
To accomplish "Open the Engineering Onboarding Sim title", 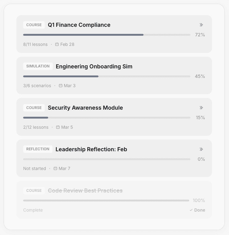I will pyautogui.click(x=94, y=67).
